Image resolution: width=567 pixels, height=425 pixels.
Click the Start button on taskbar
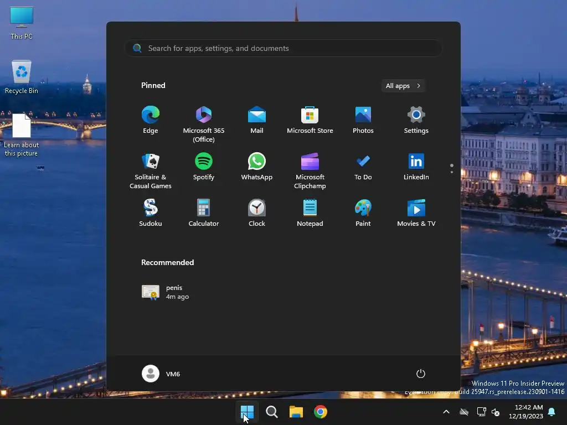click(248, 412)
